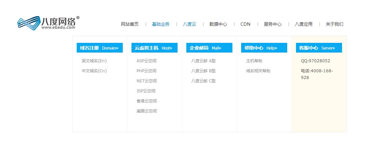Open 域名相关帮助 link
Screen dimensions: 375x163
(x=258, y=71)
